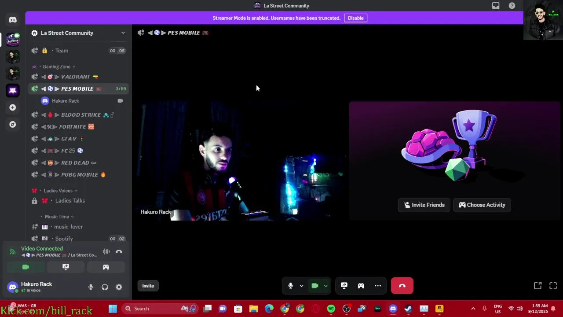The height and width of the screenshot is (317, 563).
Task: Join the Spotify voice channel
Action: (78, 239)
